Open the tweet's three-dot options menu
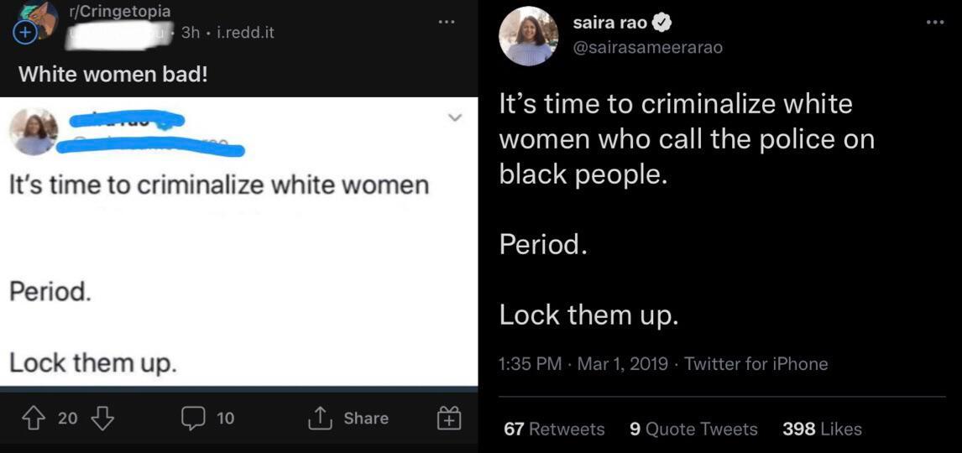 click(935, 23)
